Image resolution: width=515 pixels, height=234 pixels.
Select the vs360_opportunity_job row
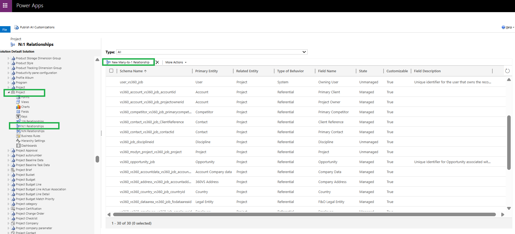click(306, 162)
